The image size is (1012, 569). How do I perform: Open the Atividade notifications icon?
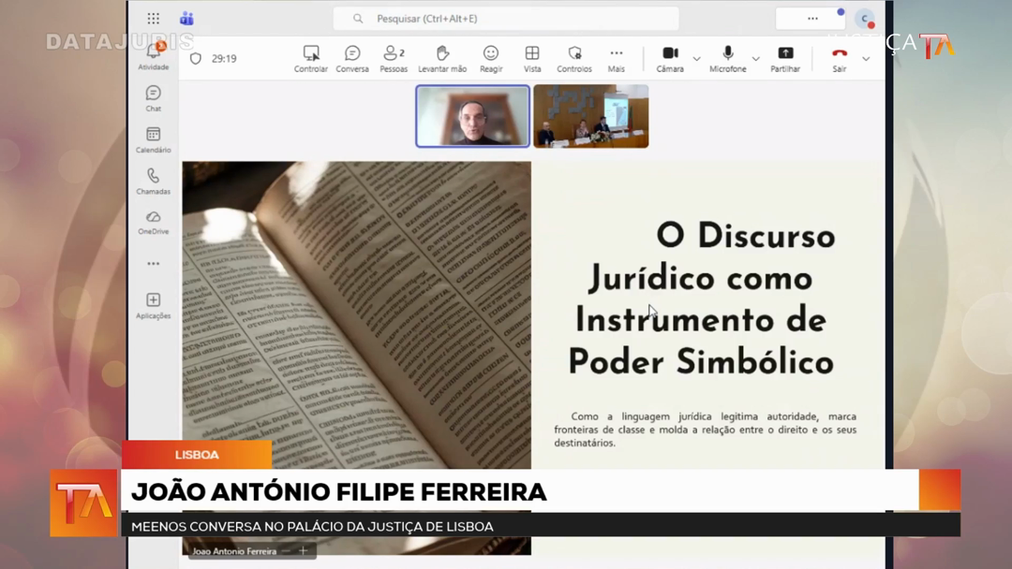click(x=154, y=52)
